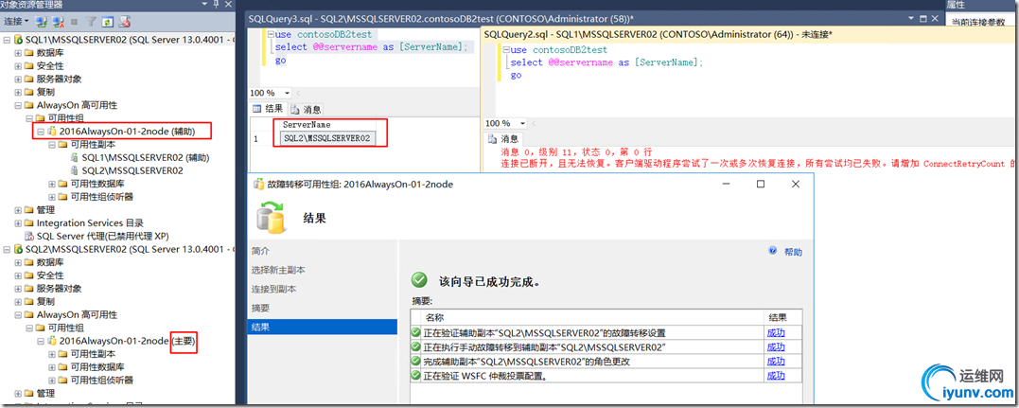
Task: Select 可用性组侦听器 under SQL2 server
Action: pos(102,380)
